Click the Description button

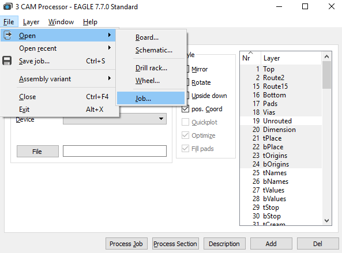point(224,243)
